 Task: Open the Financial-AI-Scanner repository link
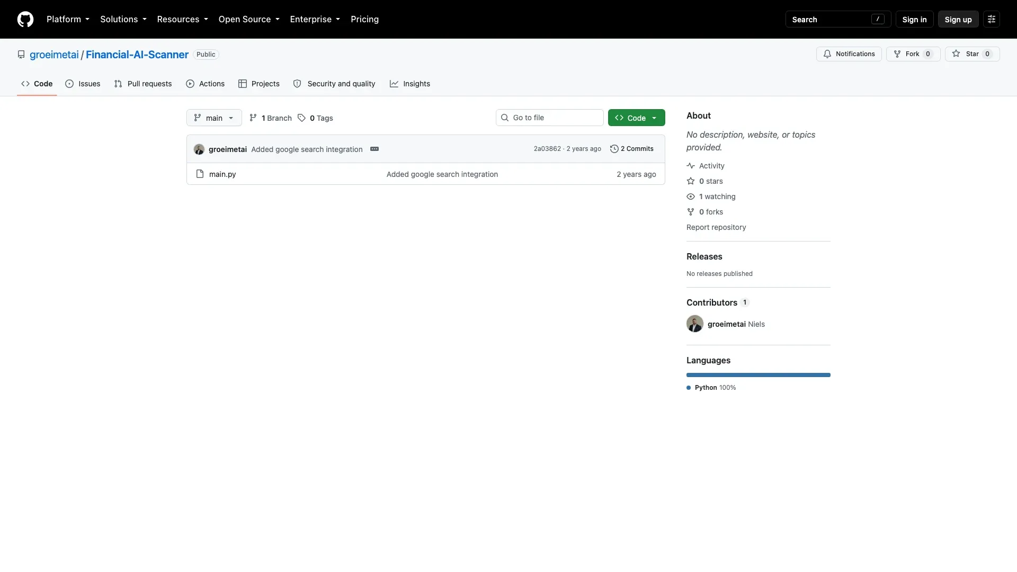[x=137, y=55]
